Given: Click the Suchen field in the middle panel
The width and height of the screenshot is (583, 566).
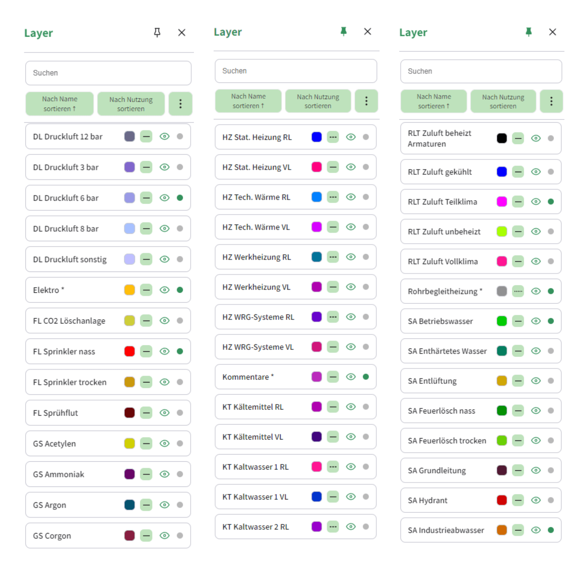Looking at the screenshot, I should point(295,71).
